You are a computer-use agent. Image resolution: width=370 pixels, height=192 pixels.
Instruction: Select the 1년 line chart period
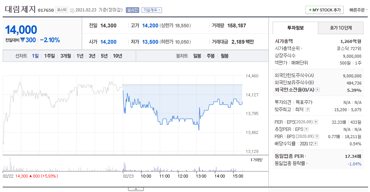coord(80,56)
